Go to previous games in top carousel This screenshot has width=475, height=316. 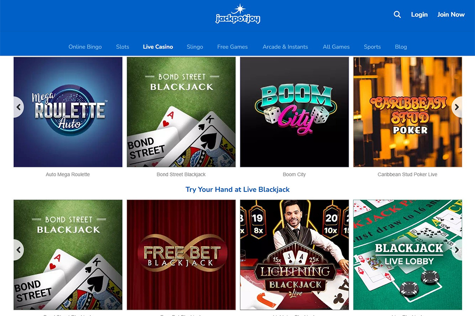(x=18, y=107)
